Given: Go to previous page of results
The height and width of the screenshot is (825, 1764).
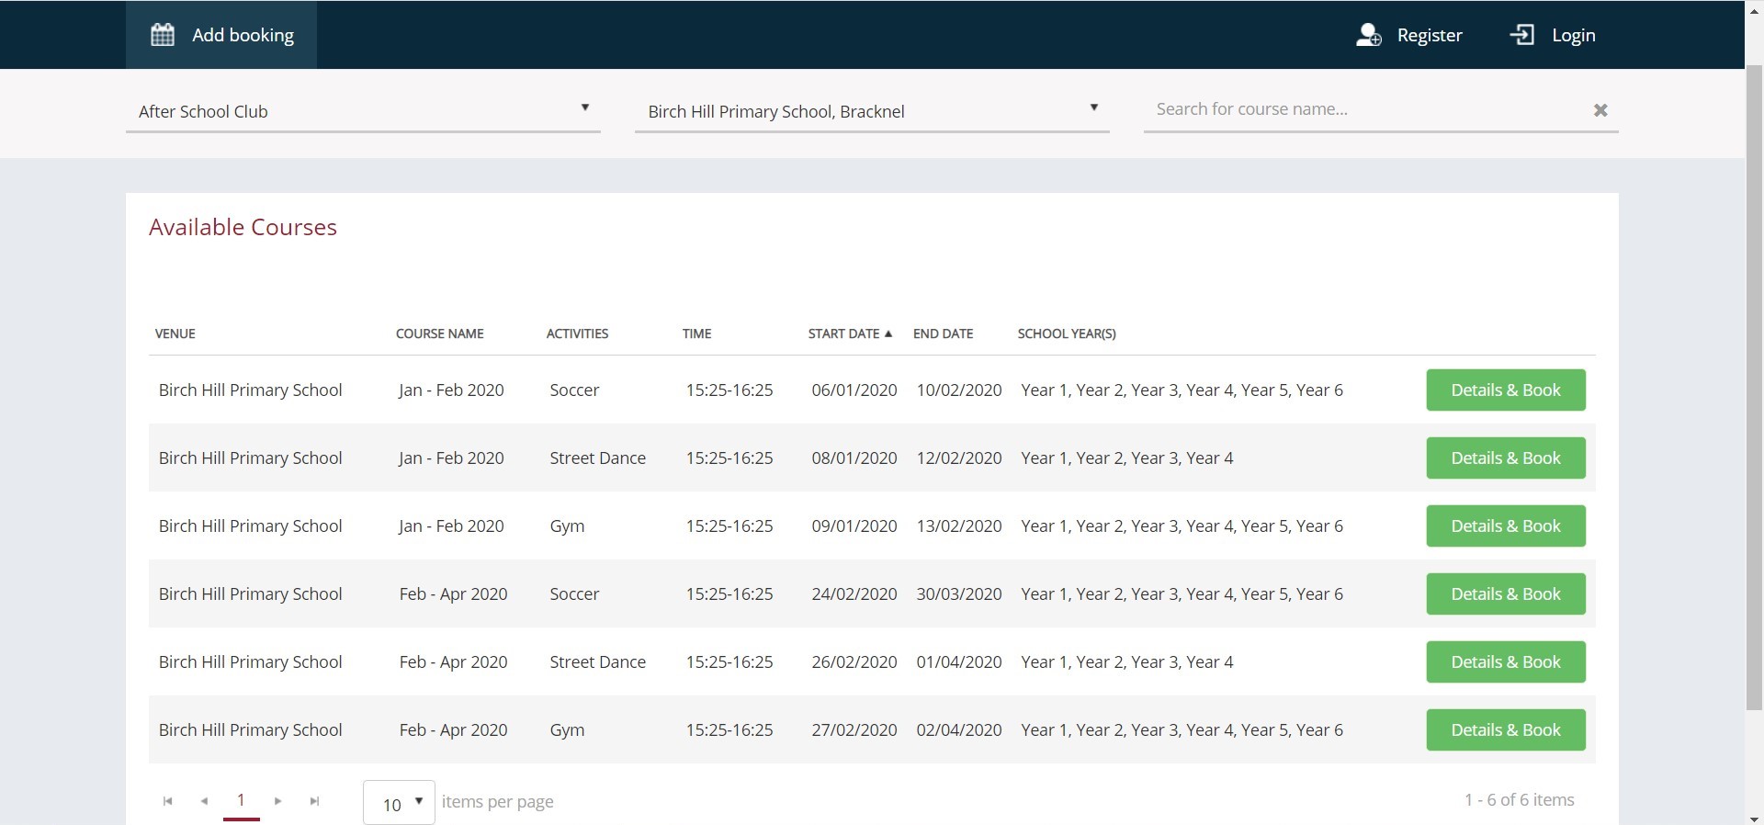Looking at the screenshot, I should pyautogui.click(x=204, y=801).
